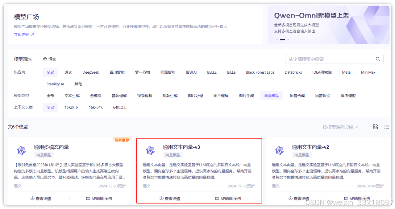Screen dimensions: 395x209
Task: Filter supplier by 元语智能
Action: 168,72
